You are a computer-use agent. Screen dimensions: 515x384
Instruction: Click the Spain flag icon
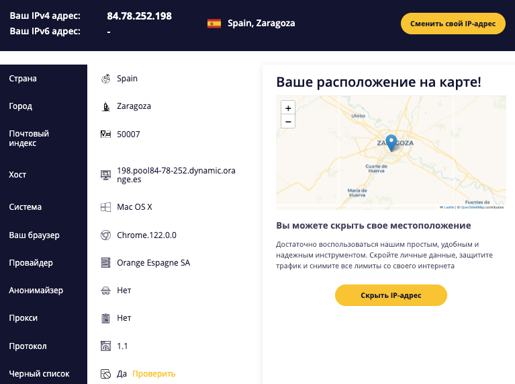click(x=214, y=24)
